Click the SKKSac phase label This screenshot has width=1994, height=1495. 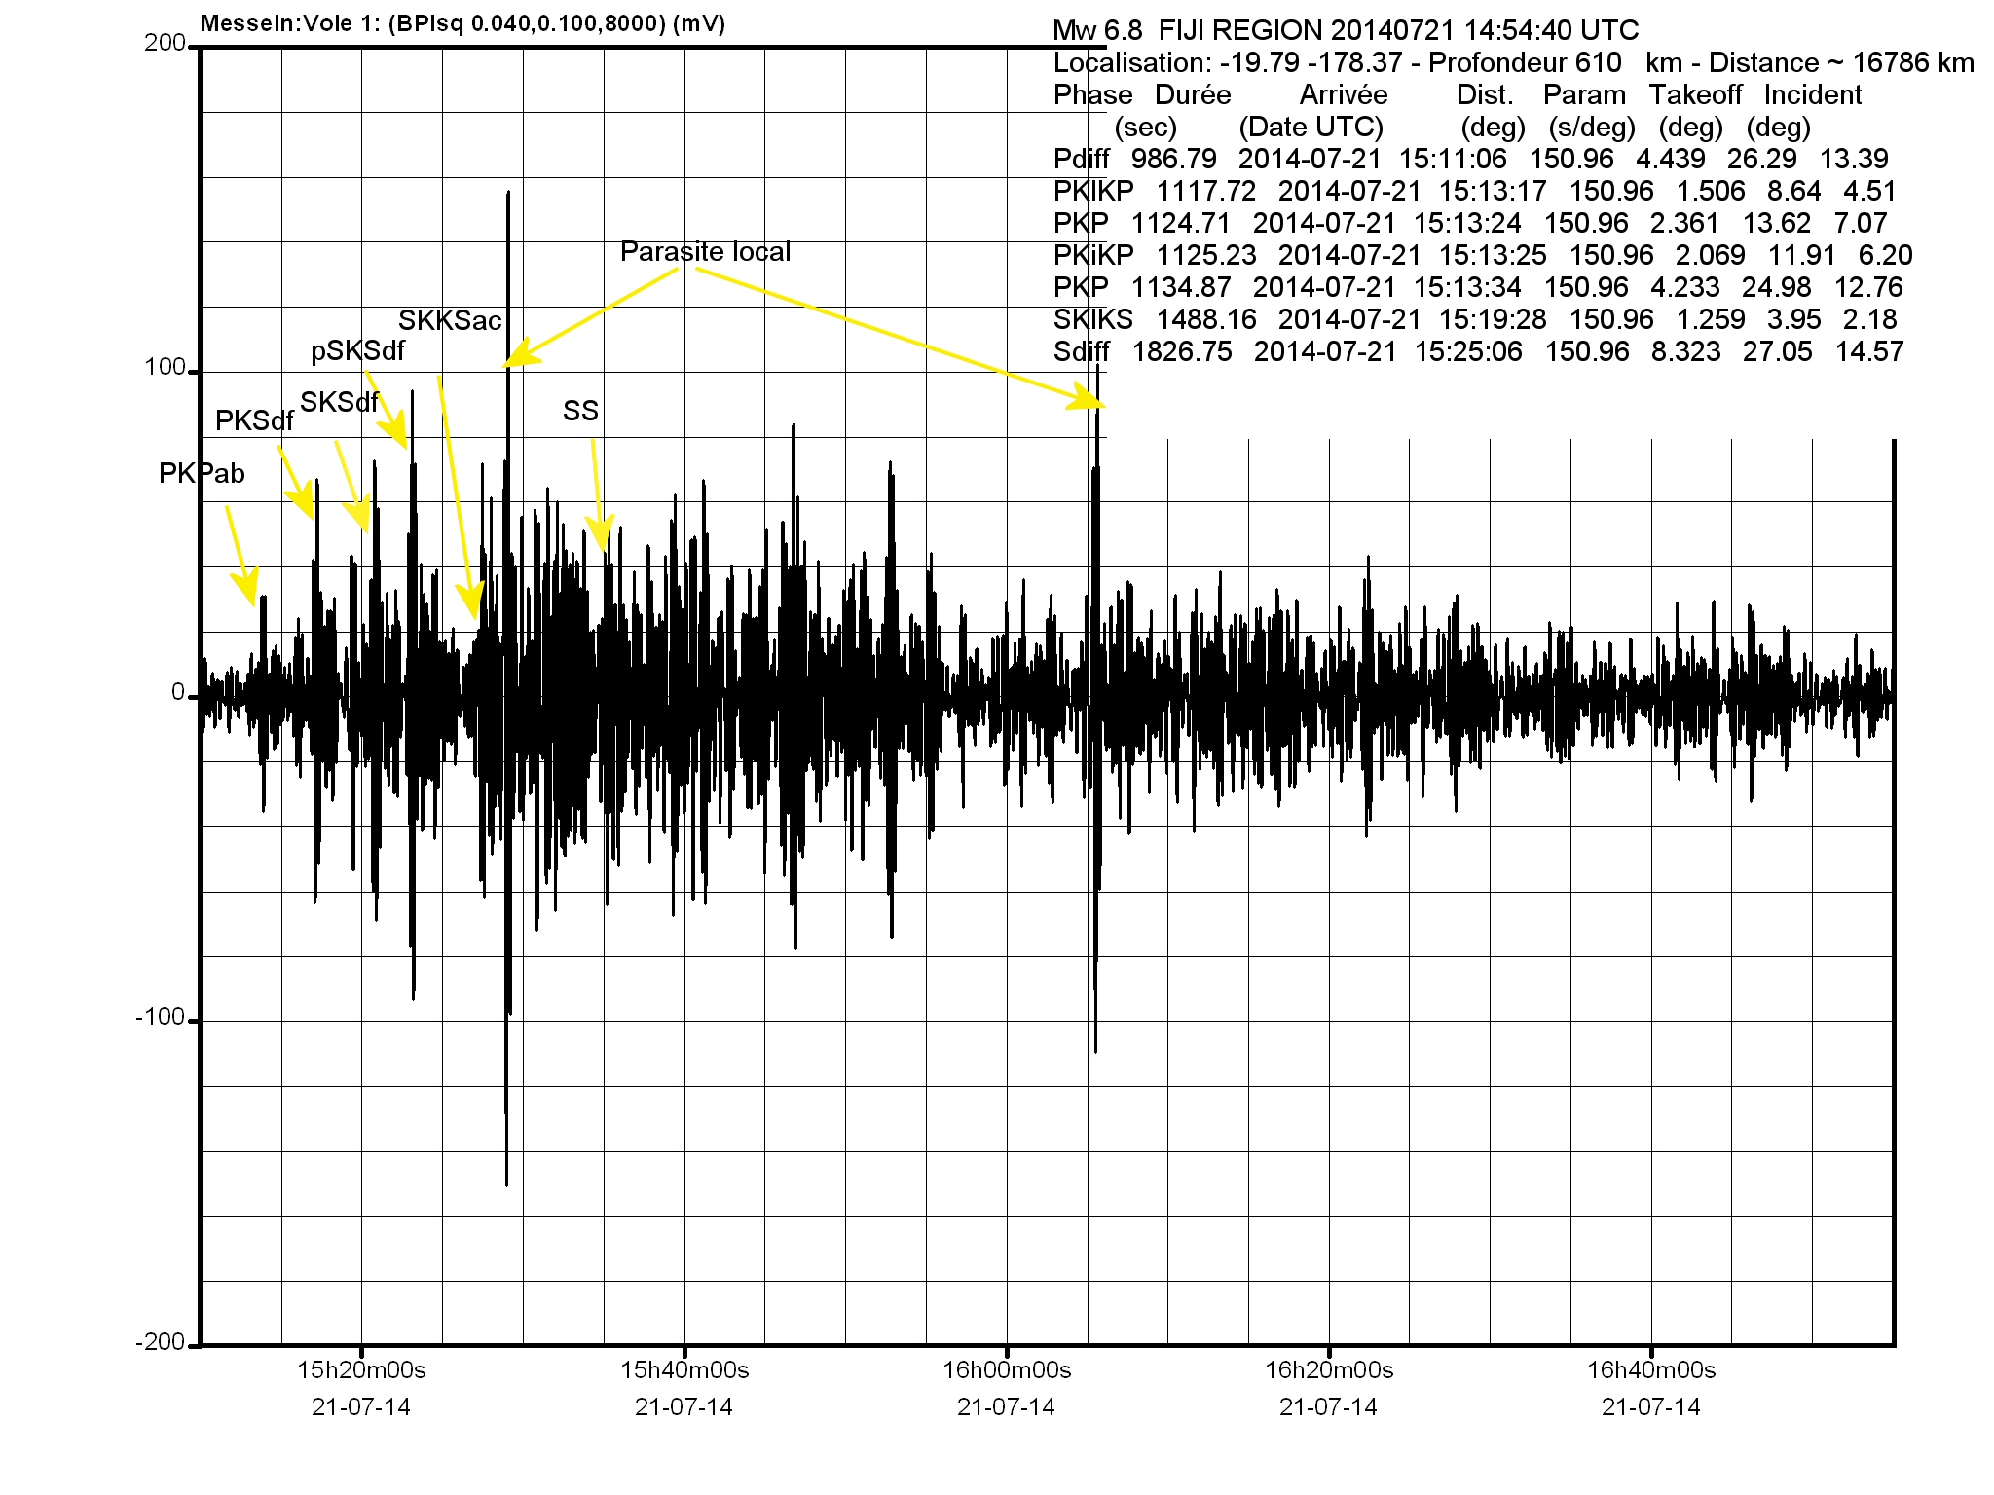tap(450, 320)
